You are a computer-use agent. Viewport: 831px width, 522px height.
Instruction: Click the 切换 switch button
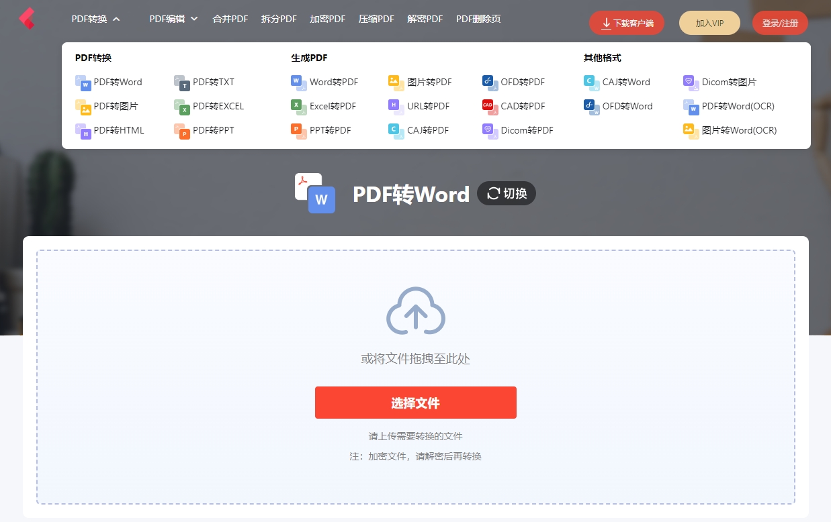click(x=507, y=193)
